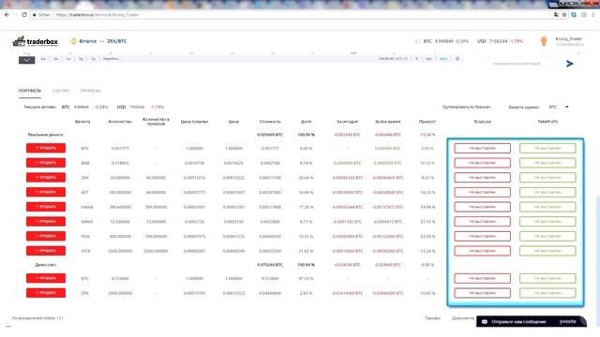
Task: Click Продать for the NANO row
Action: click(46, 221)
